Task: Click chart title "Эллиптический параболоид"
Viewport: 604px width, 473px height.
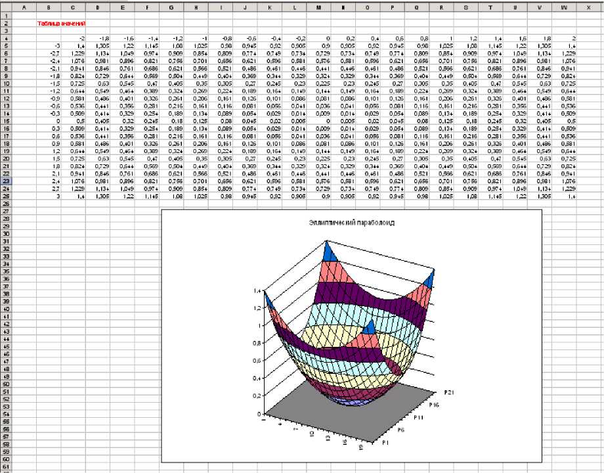Action: click(x=351, y=223)
